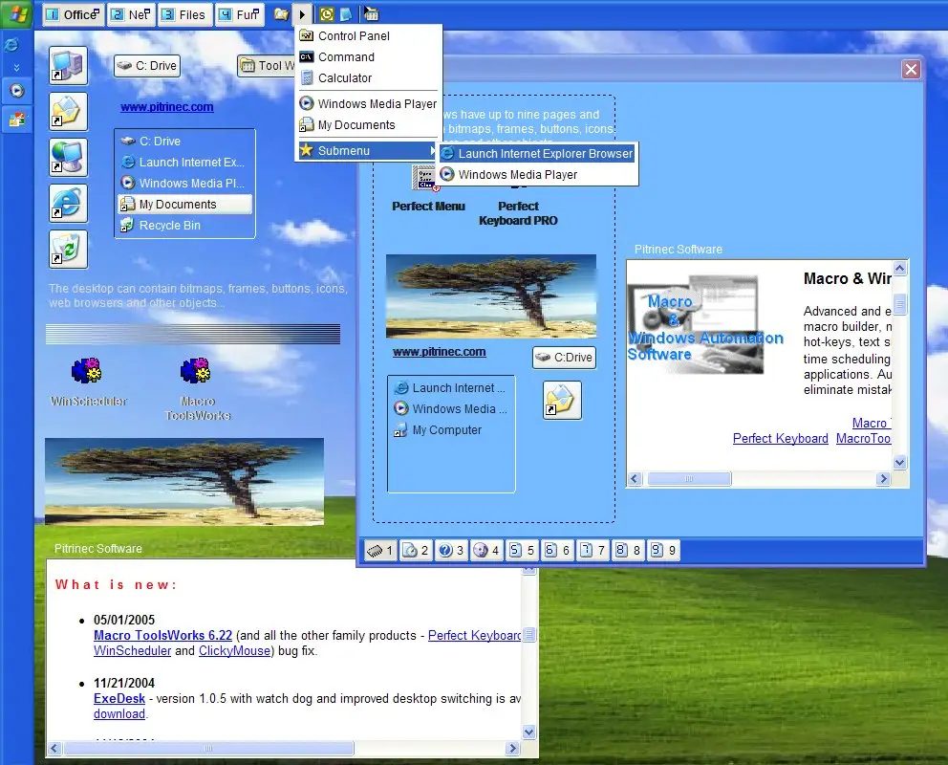Image resolution: width=948 pixels, height=765 pixels.
Task: Switch to page 7 tab in the blue window
Action: [592, 550]
